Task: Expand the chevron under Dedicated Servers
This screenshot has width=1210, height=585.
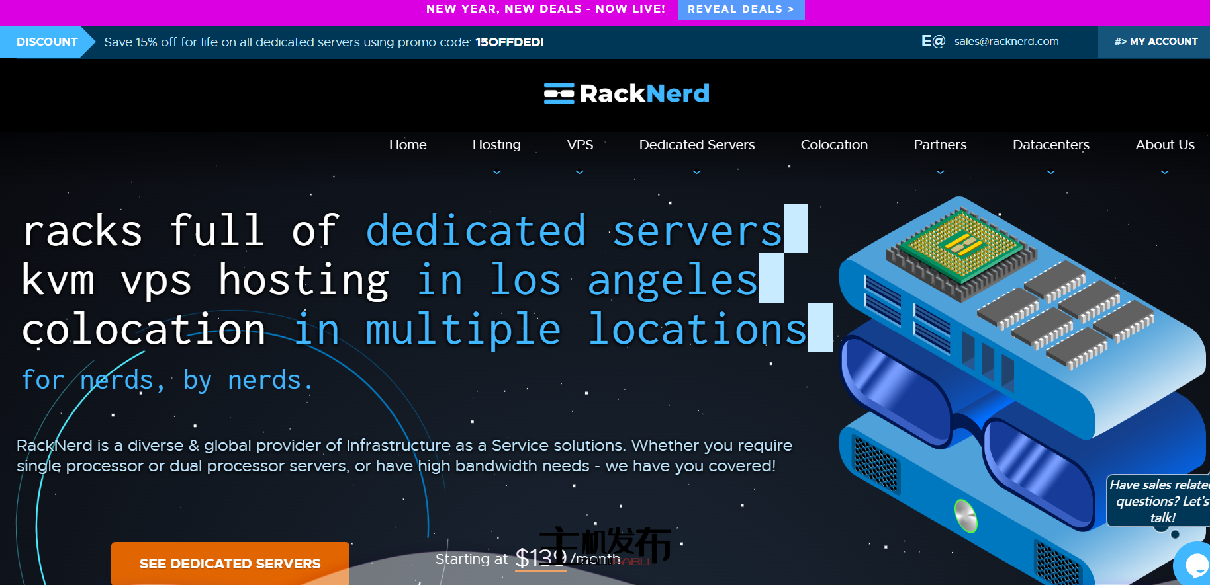Action: click(697, 172)
